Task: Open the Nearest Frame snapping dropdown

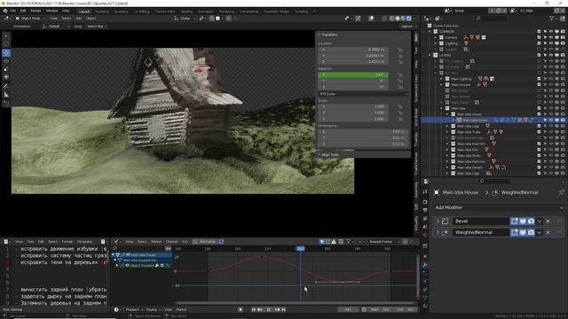Action: (x=383, y=241)
